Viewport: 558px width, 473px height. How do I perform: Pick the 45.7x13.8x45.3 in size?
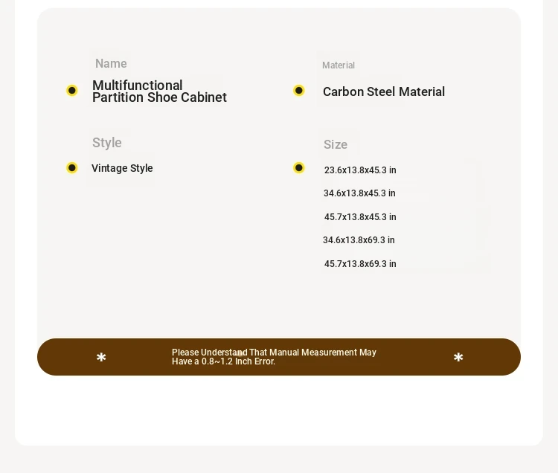click(360, 217)
